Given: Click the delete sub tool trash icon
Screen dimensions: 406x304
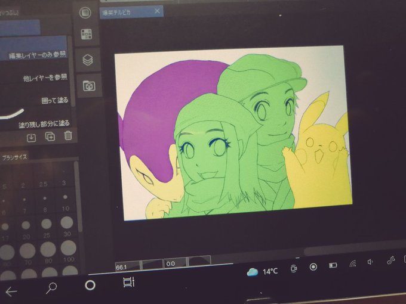Looking at the screenshot, I should pyautogui.click(x=68, y=135).
